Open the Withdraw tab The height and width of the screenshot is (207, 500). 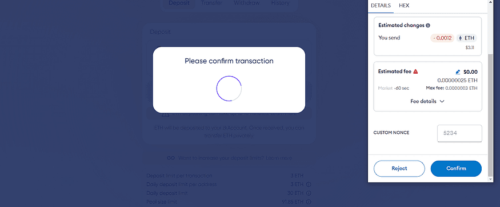(246, 3)
